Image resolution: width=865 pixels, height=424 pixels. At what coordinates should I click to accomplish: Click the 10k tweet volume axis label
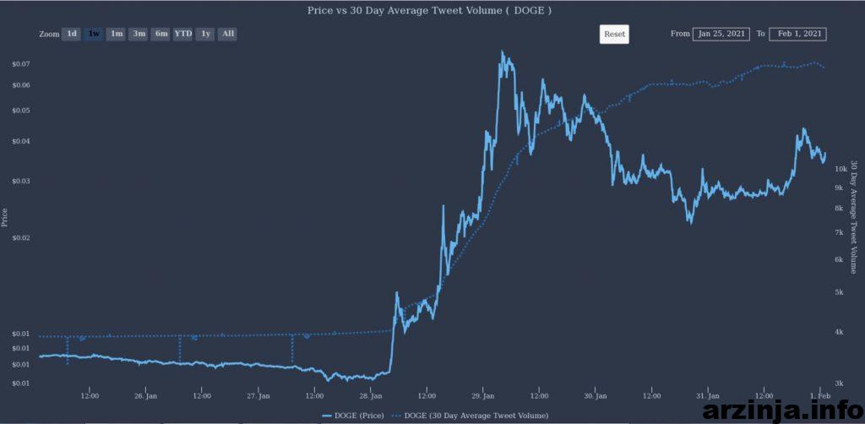tap(841, 169)
